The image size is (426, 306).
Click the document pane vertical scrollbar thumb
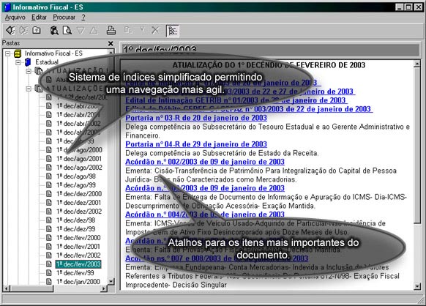(417, 146)
